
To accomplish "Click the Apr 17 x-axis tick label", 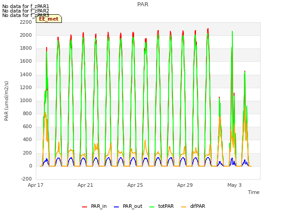I will [x=35, y=185].
